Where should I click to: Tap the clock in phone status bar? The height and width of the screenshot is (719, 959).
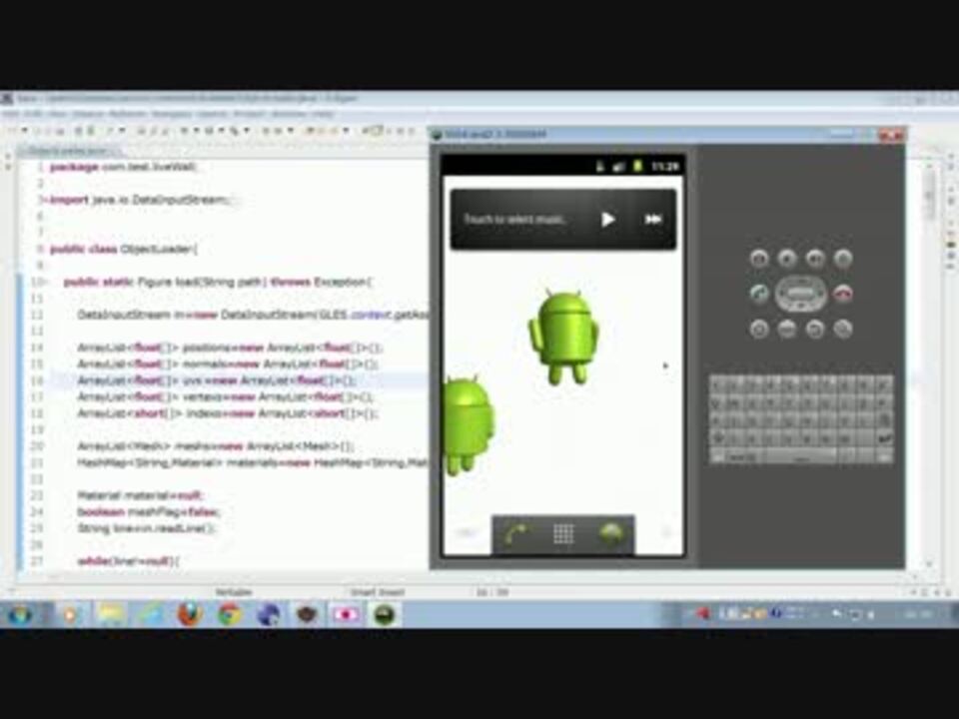pos(665,166)
